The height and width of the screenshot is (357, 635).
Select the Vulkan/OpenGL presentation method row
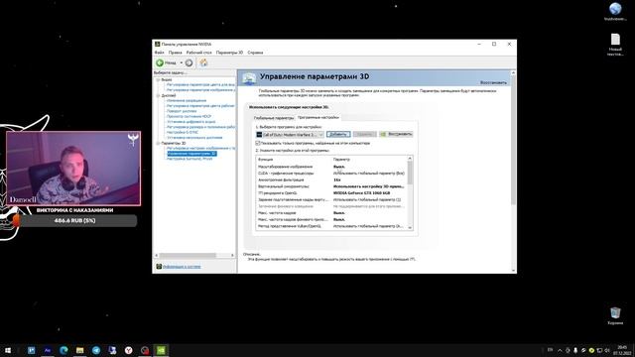tap(331, 226)
